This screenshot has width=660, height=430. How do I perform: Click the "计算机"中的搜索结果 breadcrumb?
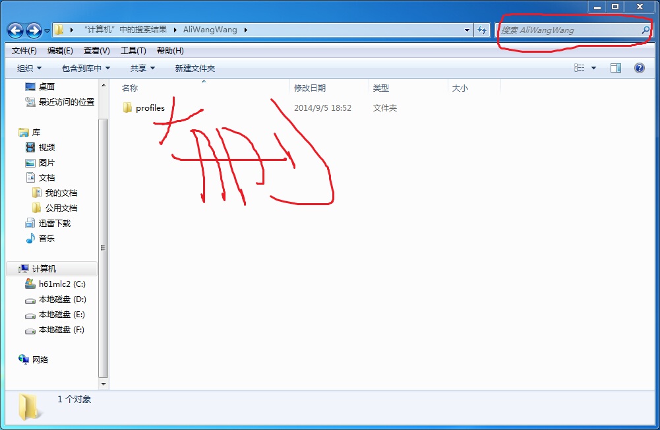(x=125, y=30)
